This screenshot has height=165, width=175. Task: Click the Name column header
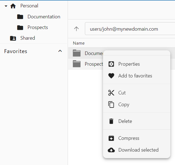(x=79, y=43)
